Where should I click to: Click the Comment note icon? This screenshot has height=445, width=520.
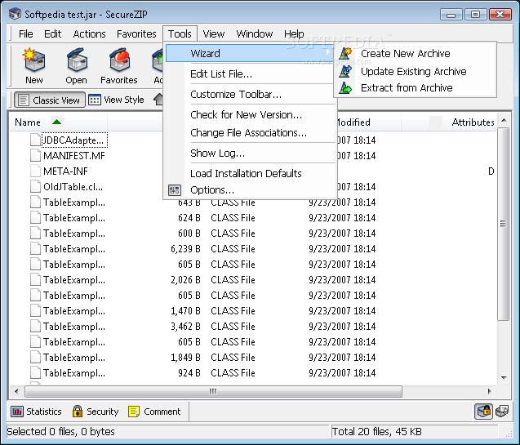pyautogui.click(x=134, y=412)
